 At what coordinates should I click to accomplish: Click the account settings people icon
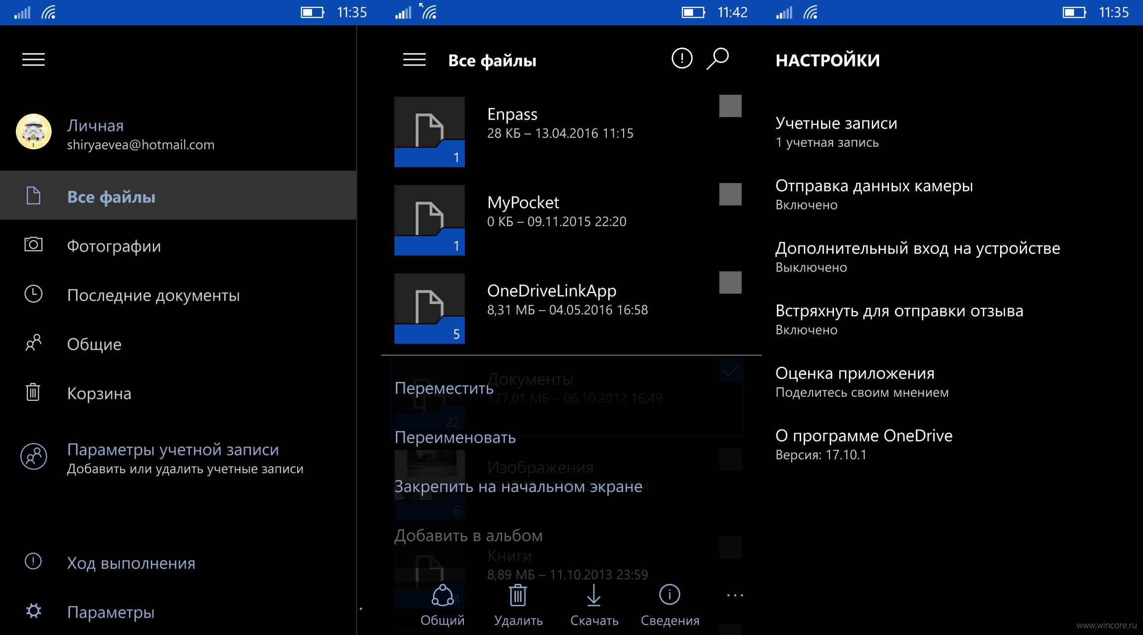(34, 456)
